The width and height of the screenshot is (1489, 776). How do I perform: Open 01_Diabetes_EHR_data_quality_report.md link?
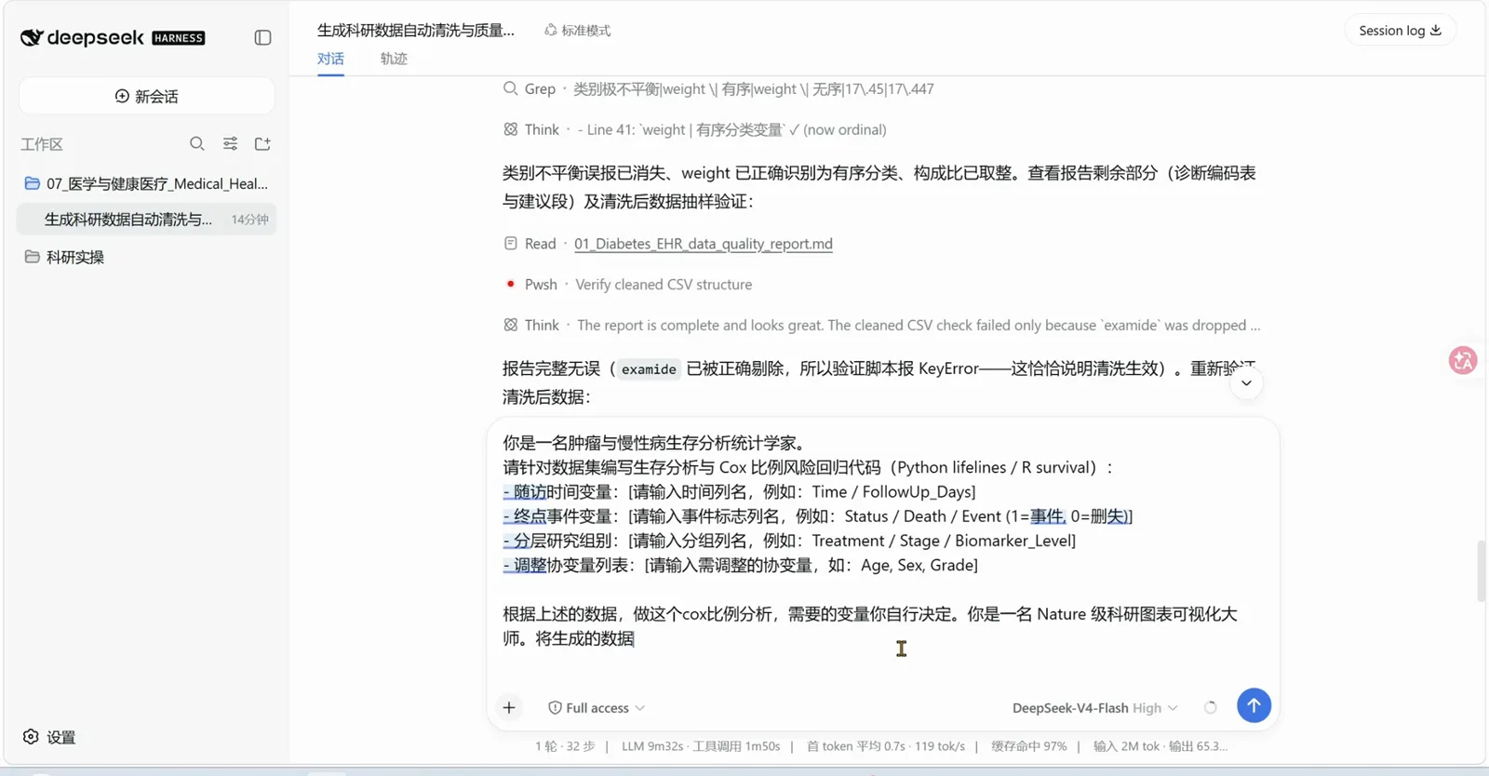click(704, 244)
